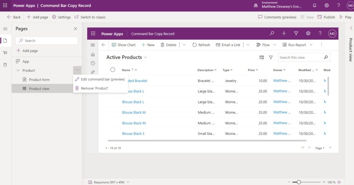Click the Pinned icon in preview sidebar
Screen dimensions: 354x185
[93, 72]
